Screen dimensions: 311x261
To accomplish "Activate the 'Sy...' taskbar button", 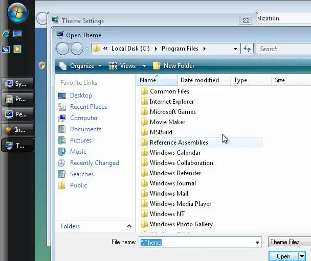I will point(17,84).
